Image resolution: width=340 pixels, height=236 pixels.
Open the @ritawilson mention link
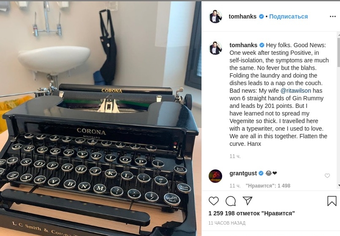click(296, 91)
